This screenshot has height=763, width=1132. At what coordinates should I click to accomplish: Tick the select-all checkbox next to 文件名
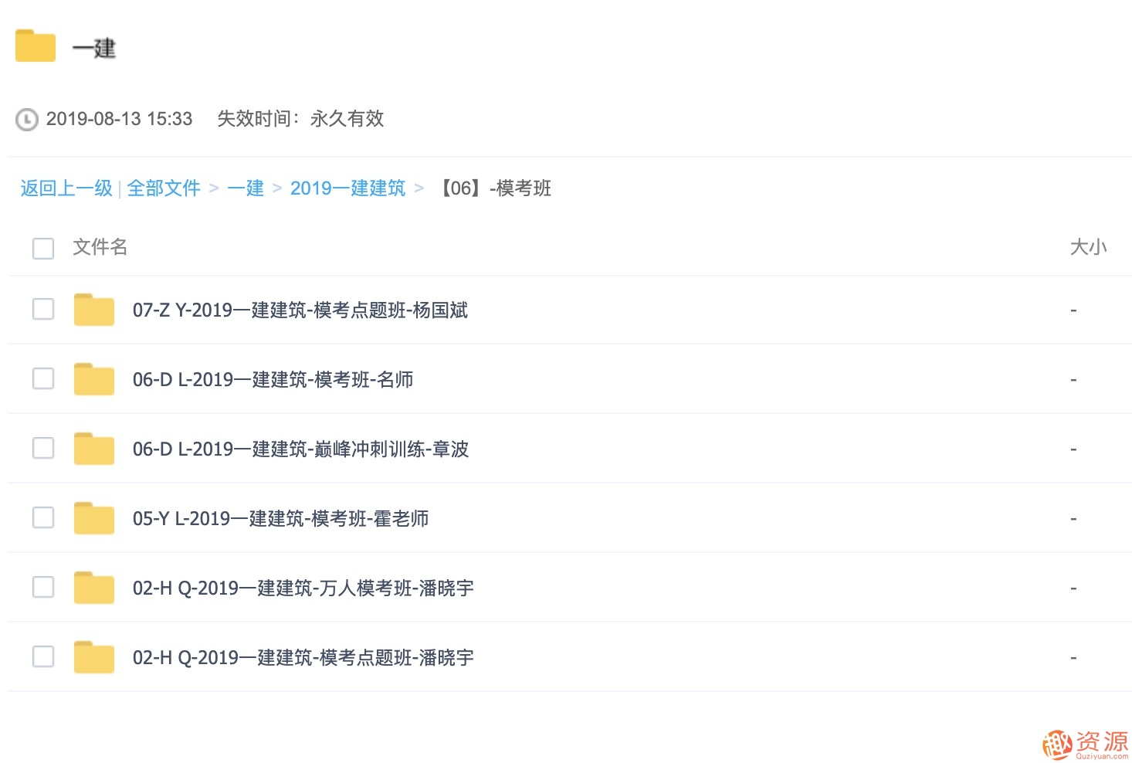pyautogui.click(x=43, y=248)
